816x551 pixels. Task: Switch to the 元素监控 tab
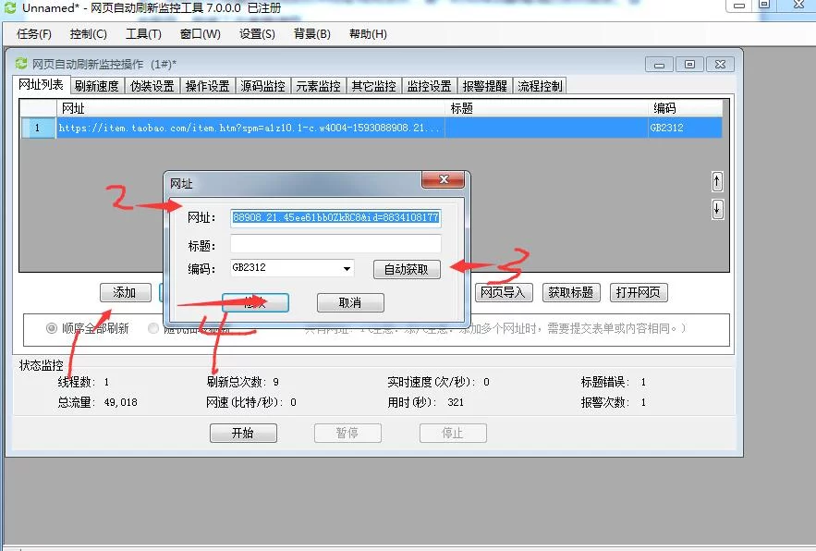point(319,86)
